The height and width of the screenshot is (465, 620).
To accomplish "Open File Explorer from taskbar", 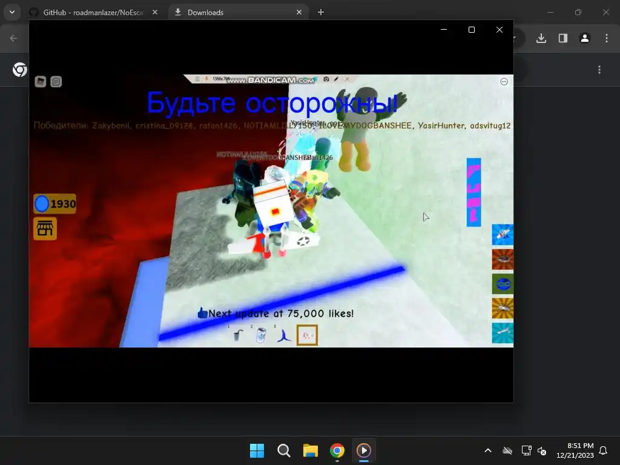I will click(x=311, y=450).
